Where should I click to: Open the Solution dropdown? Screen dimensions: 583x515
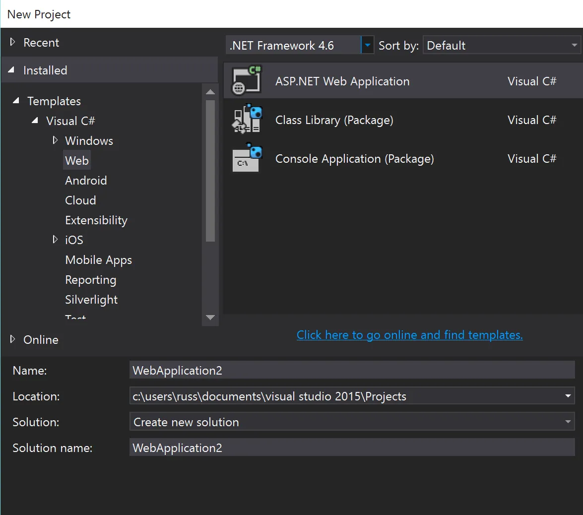568,422
